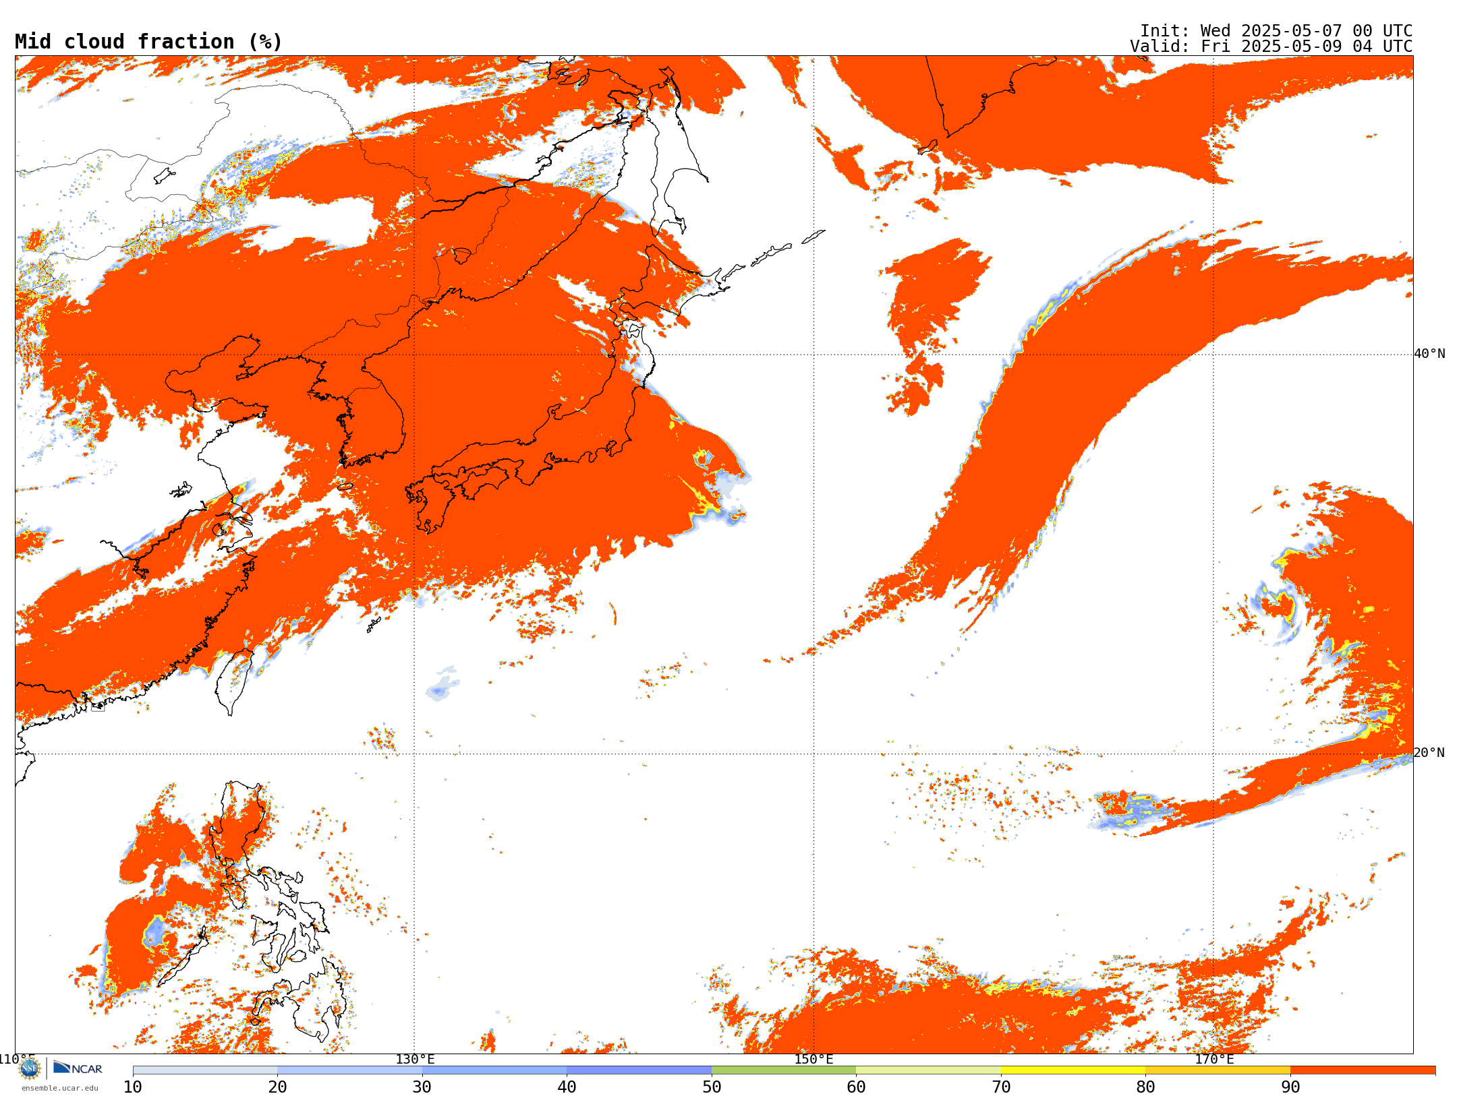Click Taiwan island on the map
This screenshot has width=1457, height=1096.
[233, 681]
